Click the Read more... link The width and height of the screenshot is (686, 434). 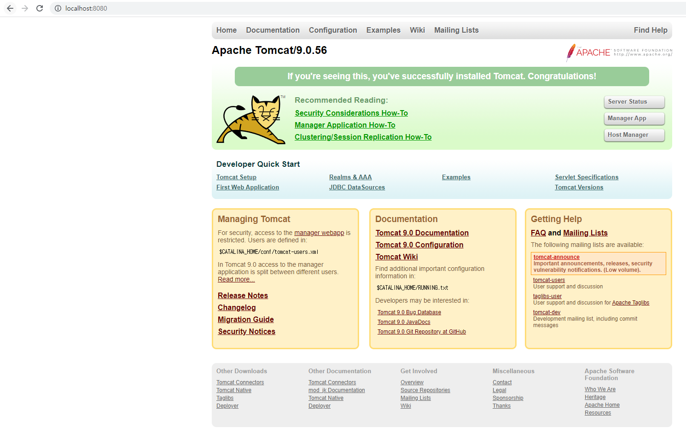(x=236, y=279)
